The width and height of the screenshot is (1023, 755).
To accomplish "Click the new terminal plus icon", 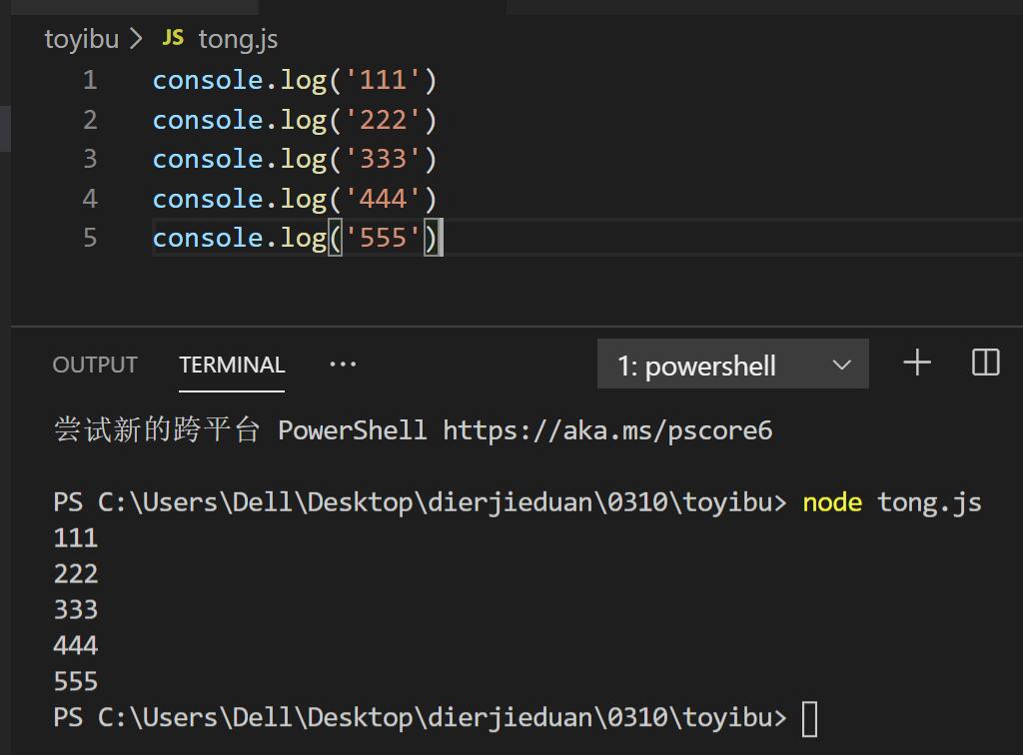I will 917,363.
